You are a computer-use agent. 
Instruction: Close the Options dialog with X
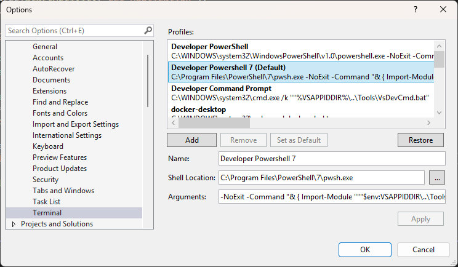point(443,9)
